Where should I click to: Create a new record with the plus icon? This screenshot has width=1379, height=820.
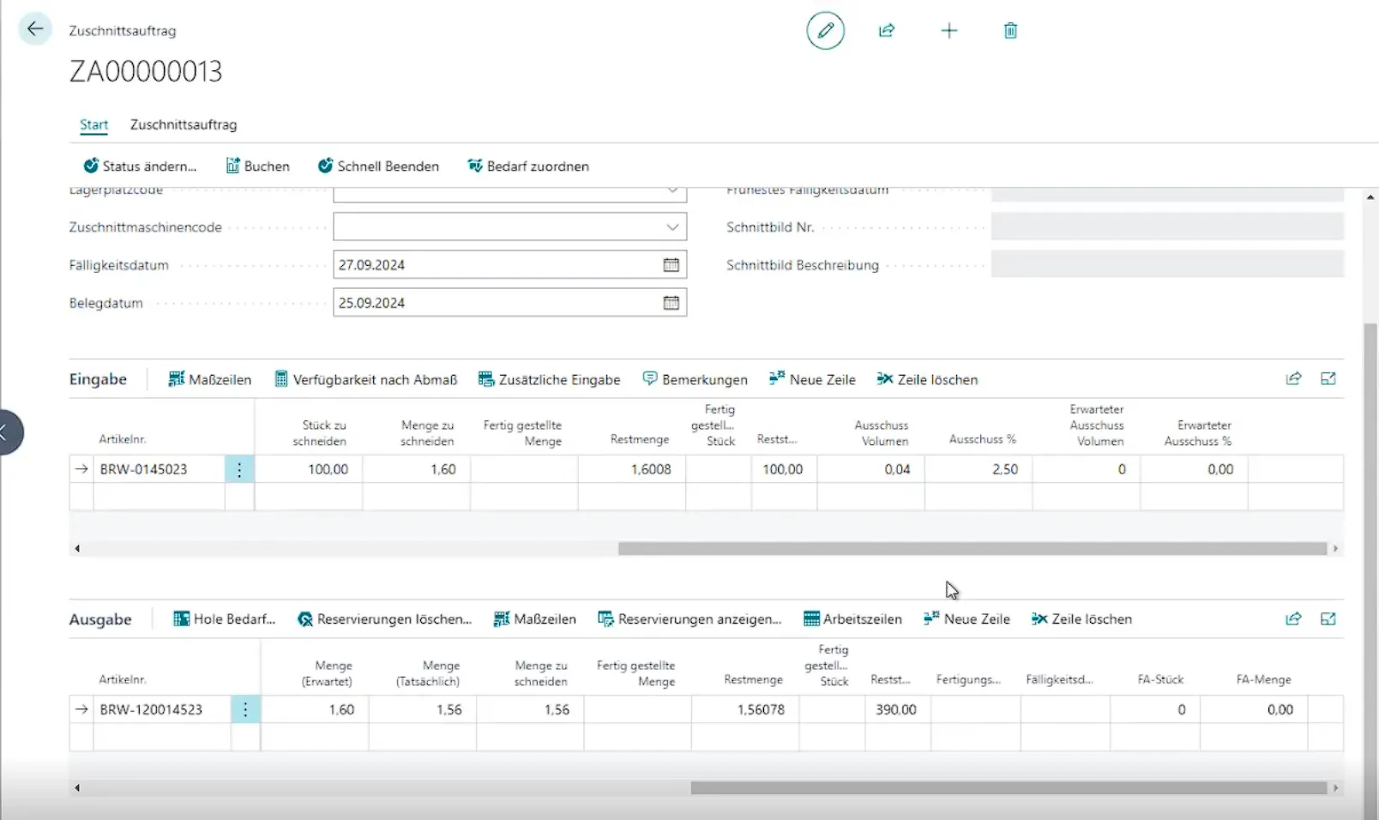[x=948, y=31]
